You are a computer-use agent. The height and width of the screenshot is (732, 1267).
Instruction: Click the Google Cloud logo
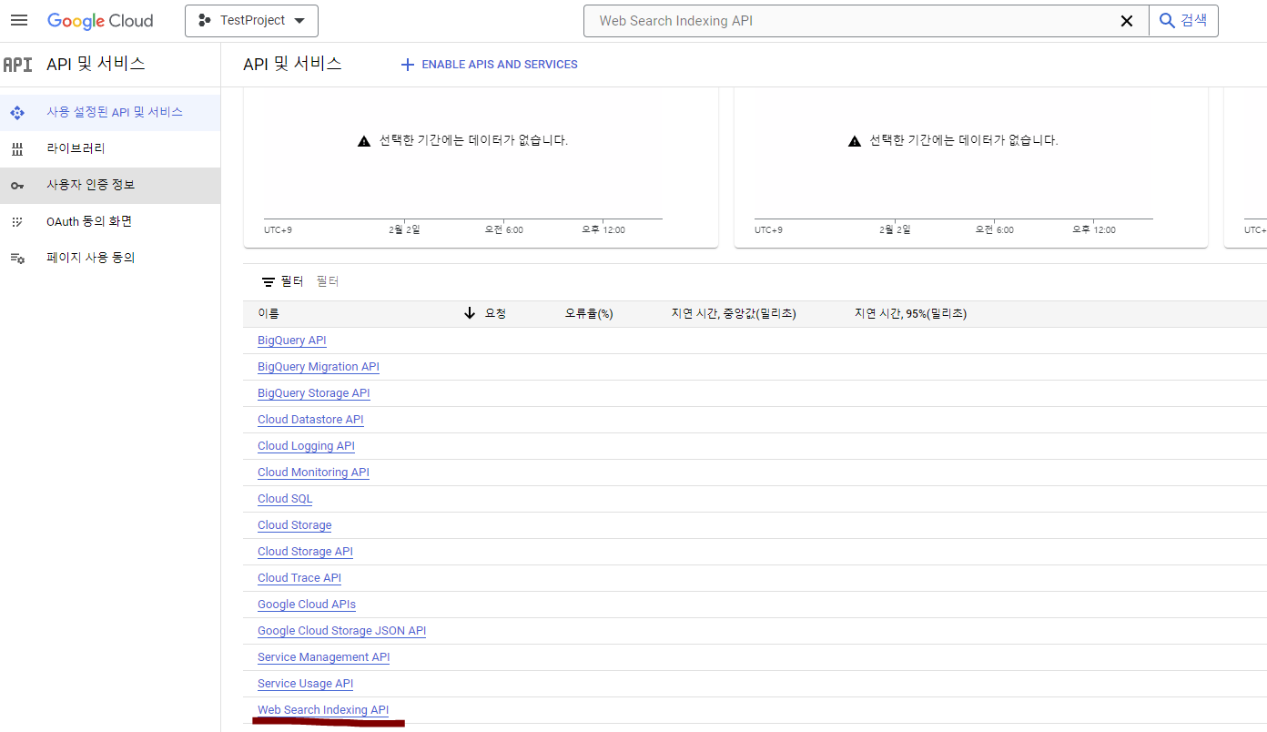100,20
